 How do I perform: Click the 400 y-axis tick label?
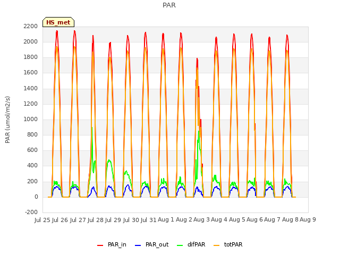(32, 166)
